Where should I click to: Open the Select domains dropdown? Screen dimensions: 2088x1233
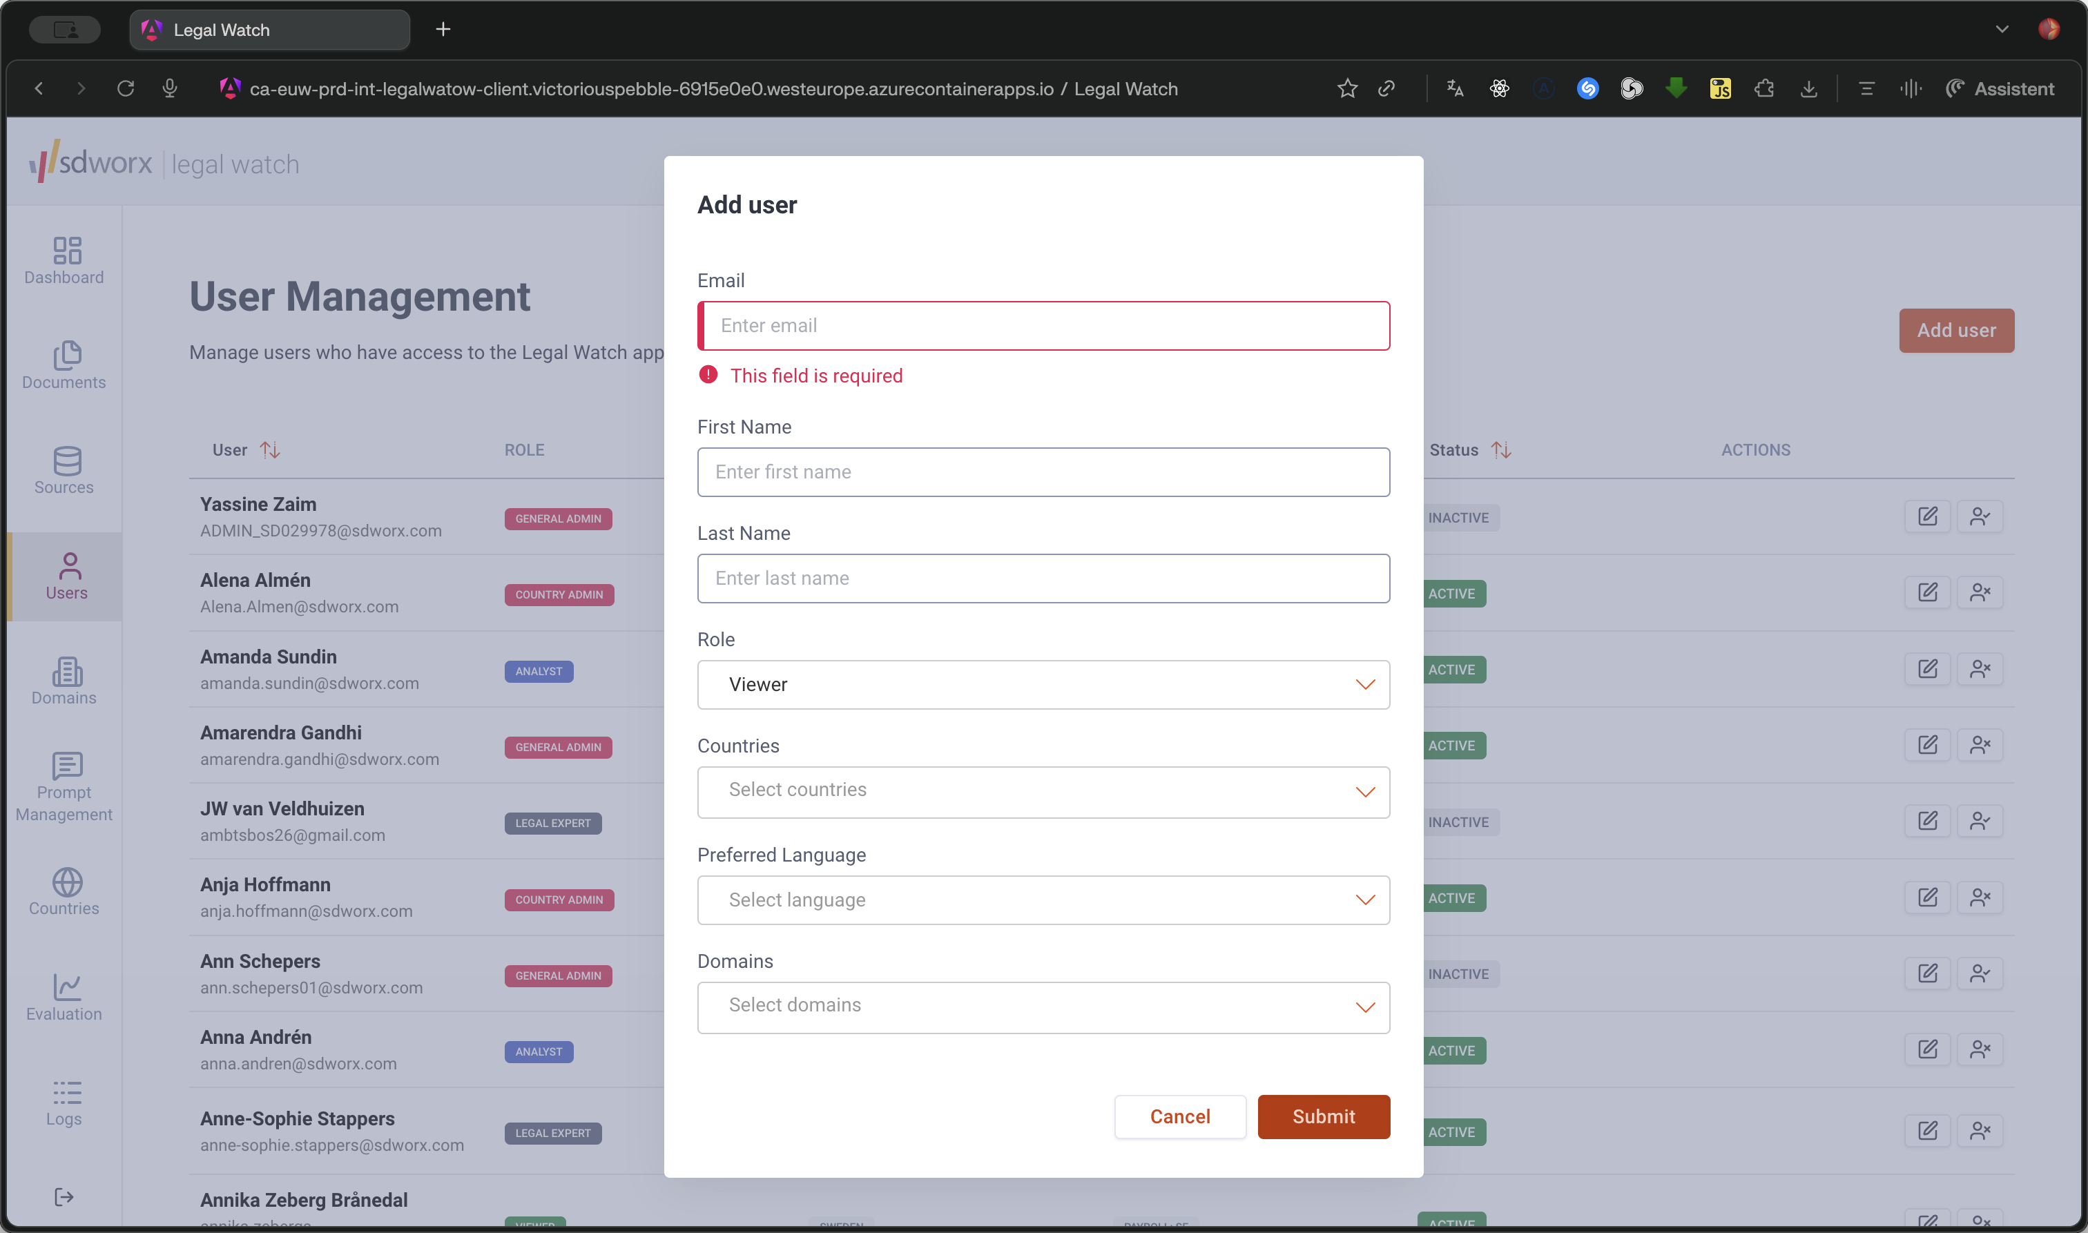(x=1043, y=1007)
